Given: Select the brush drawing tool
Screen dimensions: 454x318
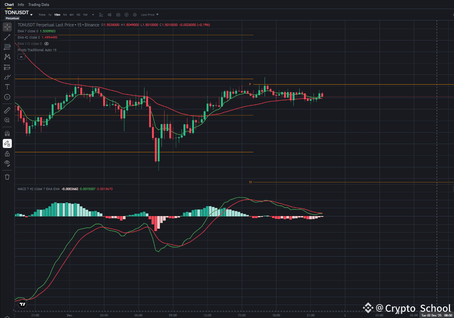Looking at the screenshot, I should click(7, 77).
